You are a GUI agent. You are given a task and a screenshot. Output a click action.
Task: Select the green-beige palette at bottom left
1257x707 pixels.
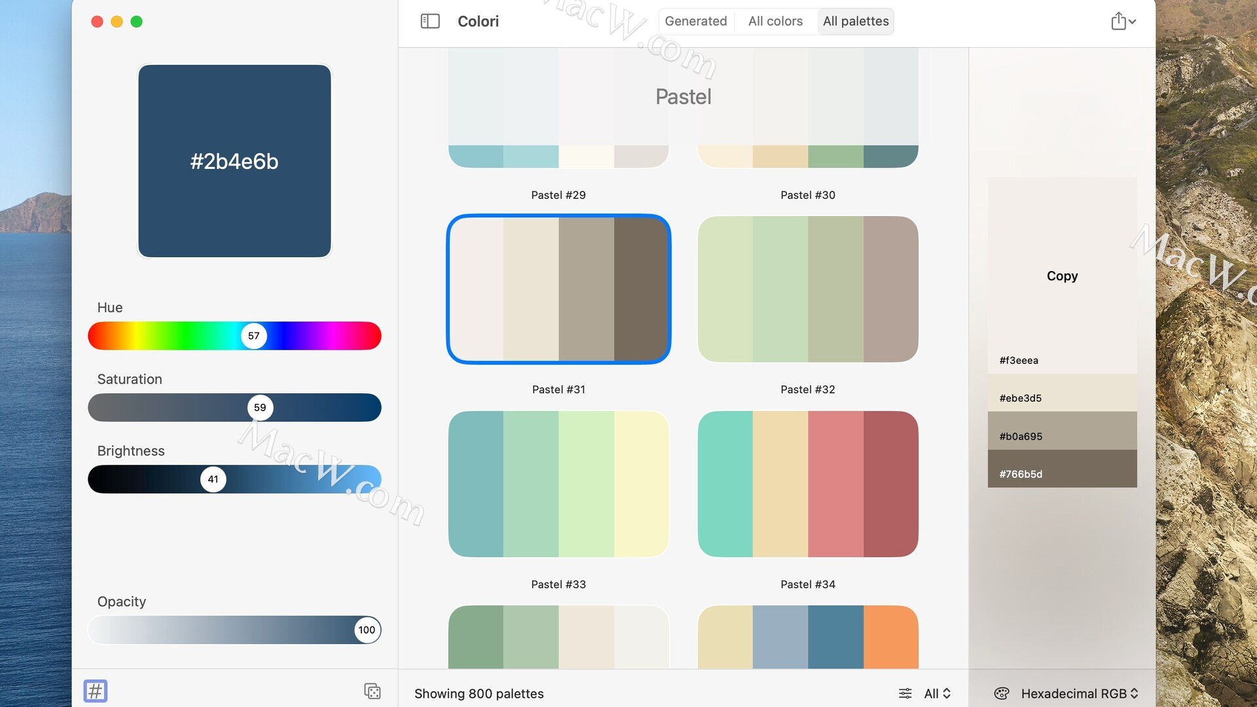point(558,637)
